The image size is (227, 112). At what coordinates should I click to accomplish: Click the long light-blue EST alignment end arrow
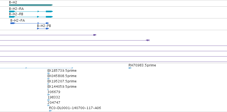(x=72, y=68)
